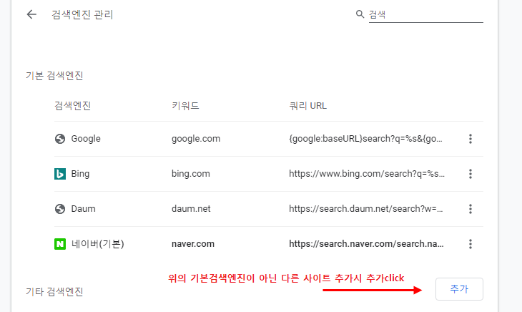The image size is (522, 312).
Task: Click the Google query URL text
Action: (365, 139)
